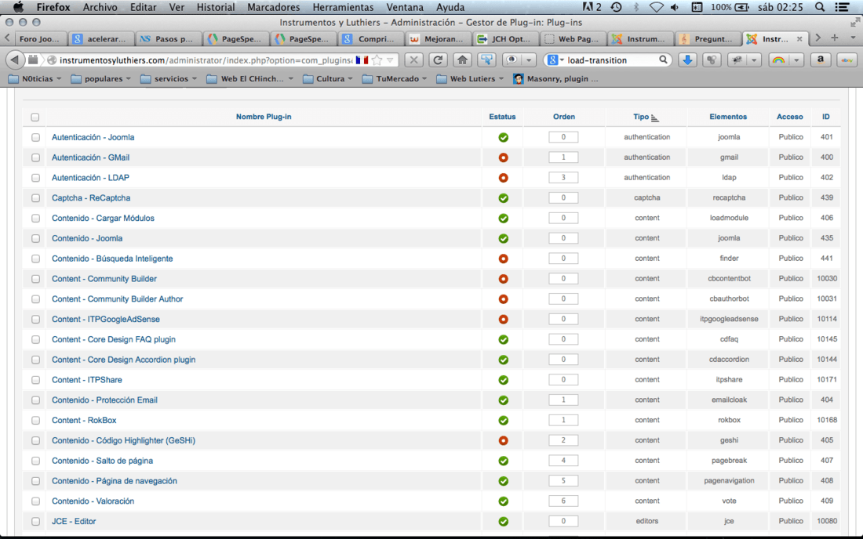Click the Amazon 'a' toolbar icon

click(x=820, y=60)
